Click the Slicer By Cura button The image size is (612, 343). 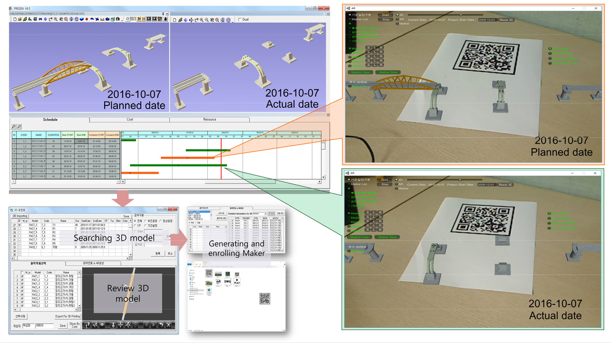pyautogui.click(x=75, y=325)
